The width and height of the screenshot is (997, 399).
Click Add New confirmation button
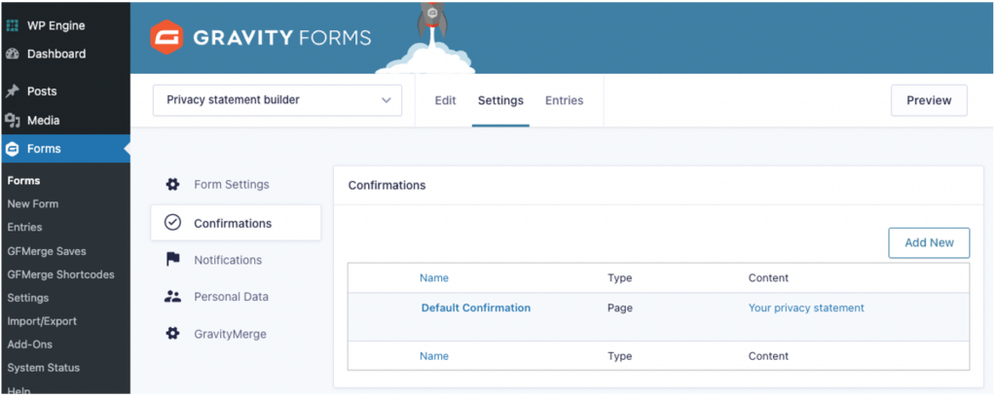[929, 243]
